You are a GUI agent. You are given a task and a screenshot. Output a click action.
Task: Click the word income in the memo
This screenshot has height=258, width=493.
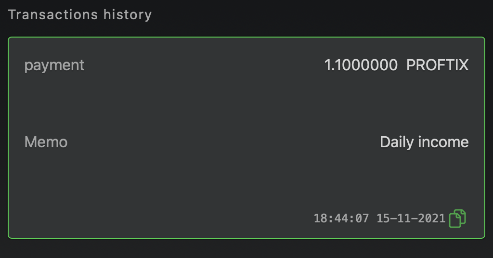click(443, 142)
